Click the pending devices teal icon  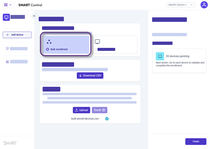pos(160,56)
